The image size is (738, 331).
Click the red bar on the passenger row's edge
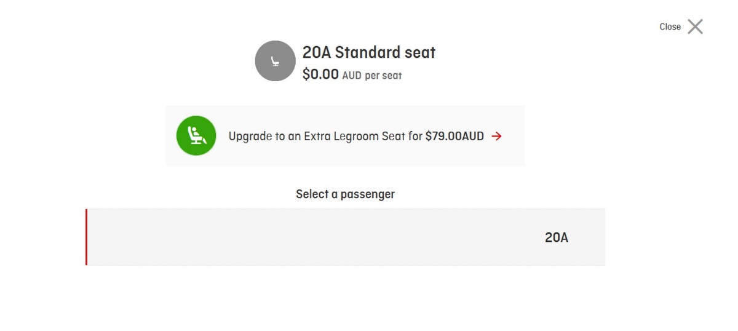pos(87,237)
